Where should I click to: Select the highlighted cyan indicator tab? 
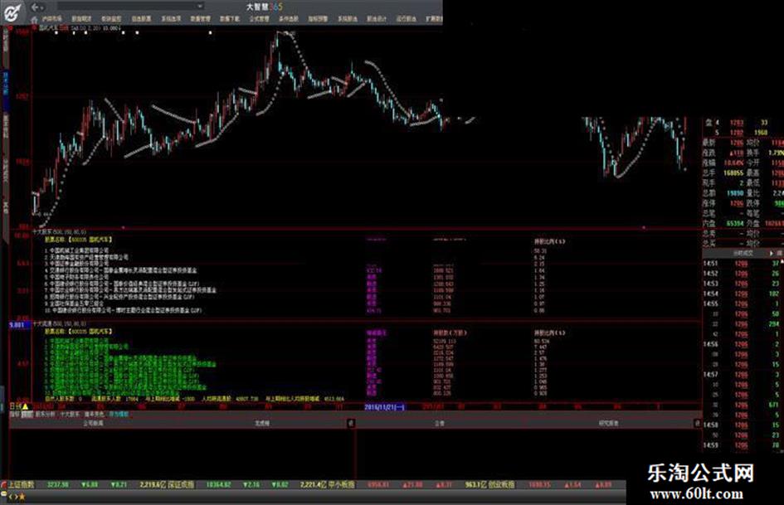[x=119, y=415]
